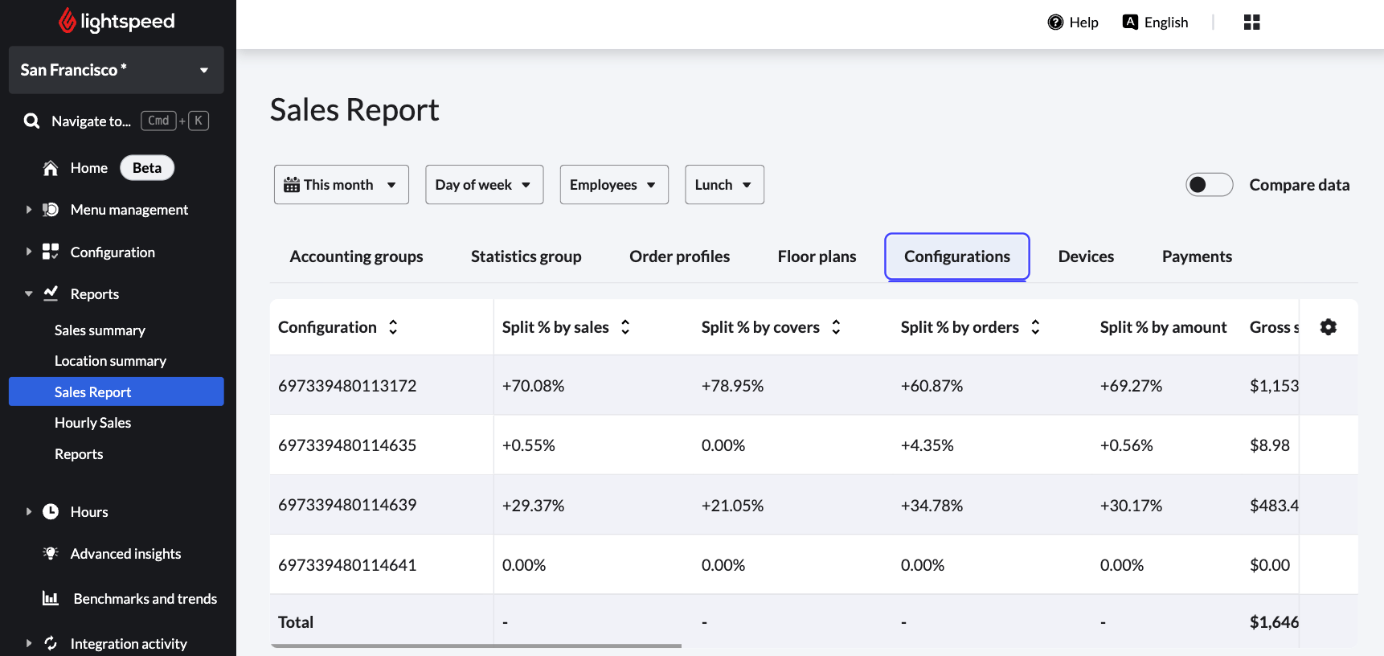Open the This month date dropdown
Viewport: 1384px width, 656px height.
pyautogui.click(x=341, y=185)
